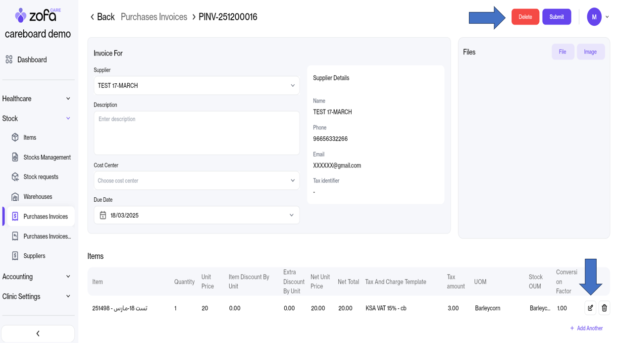Click the Enter description text field
This screenshot has width=617, height=343.
click(197, 133)
